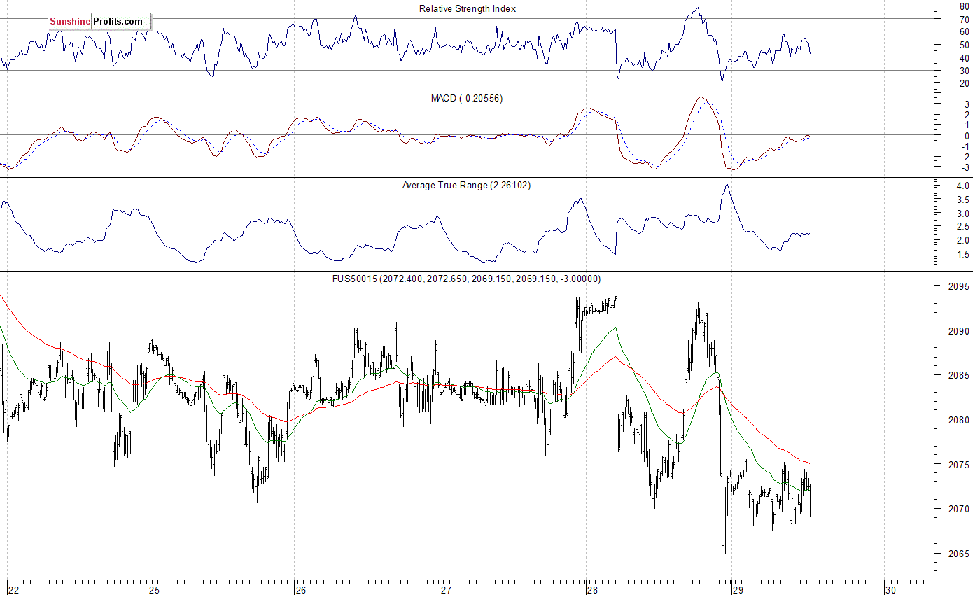Screen dimensions: 973x595
Task: Click the 2080 price axis label
Action: pos(960,420)
